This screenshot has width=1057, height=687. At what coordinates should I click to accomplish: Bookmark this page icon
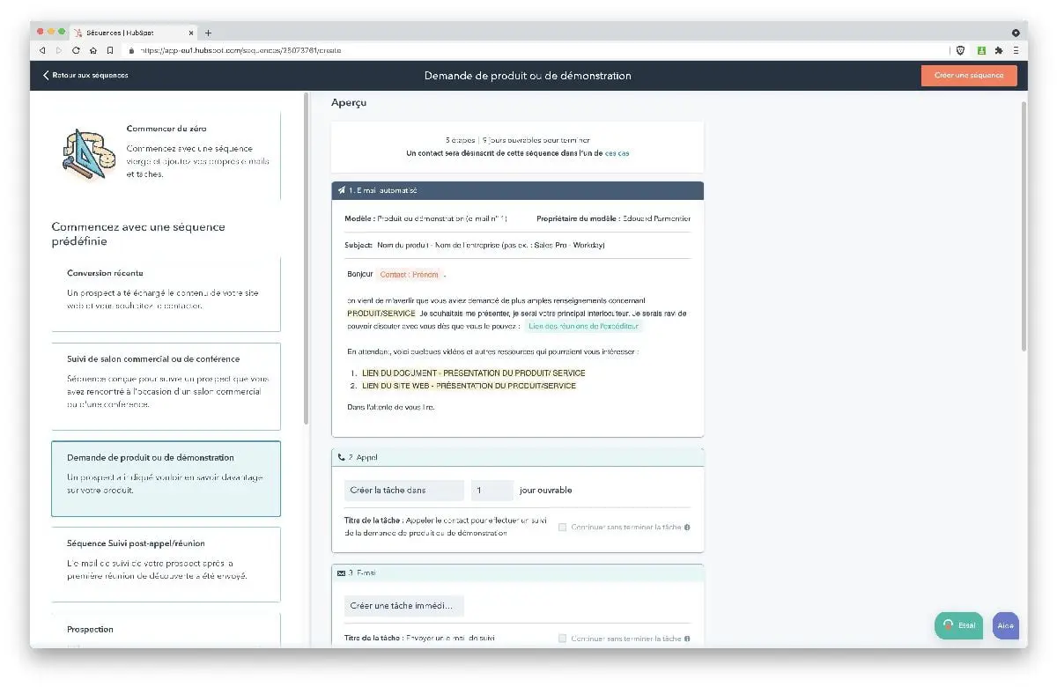(x=110, y=50)
